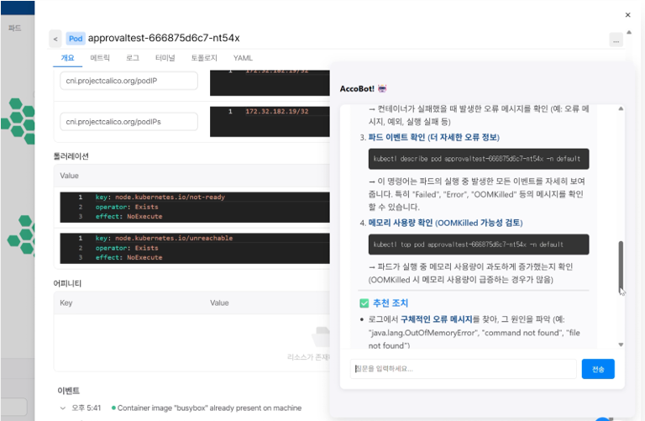The height and width of the screenshot is (421, 645).
Task: Click the cni.projectcalico.org/podIP field
Action: tap(128, 81)
